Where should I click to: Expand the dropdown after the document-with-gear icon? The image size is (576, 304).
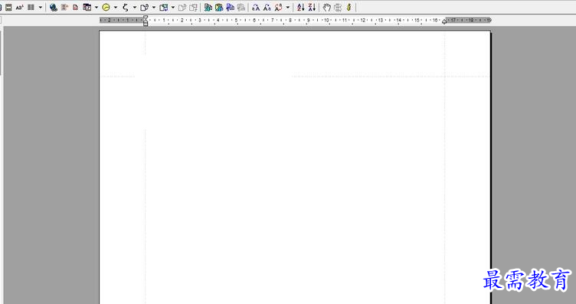[153, 7]
